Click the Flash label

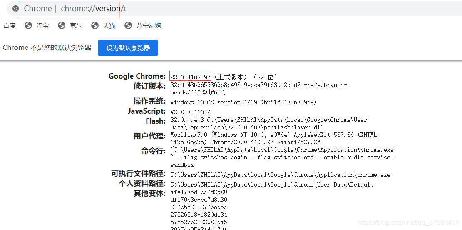click(156, 121)
